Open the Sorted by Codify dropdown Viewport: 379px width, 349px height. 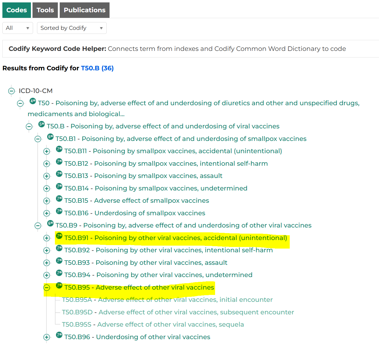[x=72, y=28]
